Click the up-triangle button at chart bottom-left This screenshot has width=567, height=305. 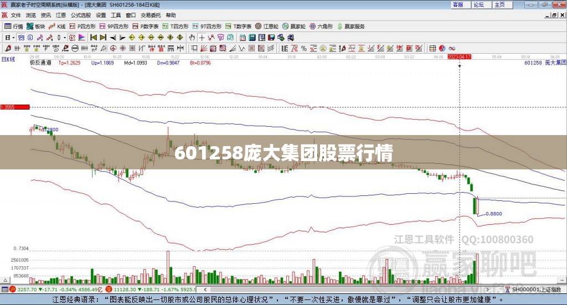5,280
